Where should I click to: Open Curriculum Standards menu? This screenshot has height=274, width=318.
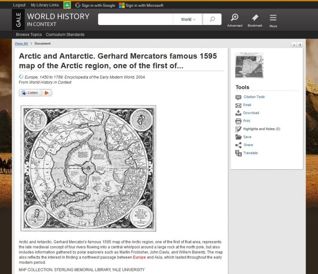tap(65, 35)
